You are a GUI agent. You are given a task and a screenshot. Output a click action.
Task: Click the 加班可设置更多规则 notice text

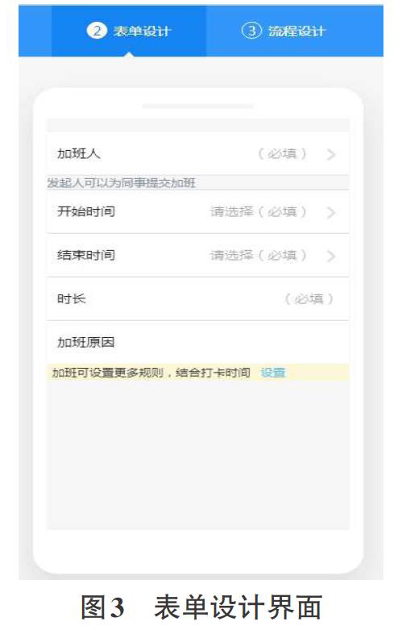click(x=151, y=373)
